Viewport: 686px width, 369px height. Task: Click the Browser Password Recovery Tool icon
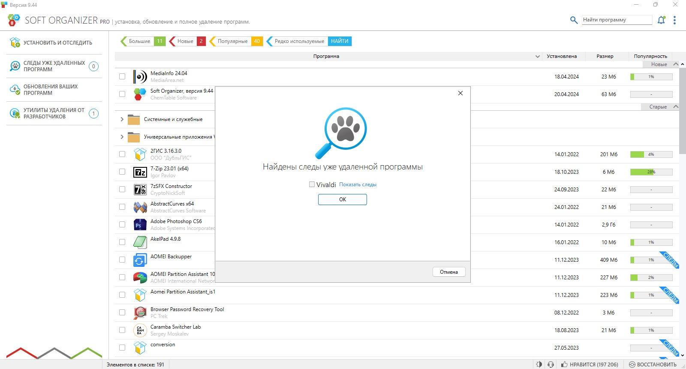click(x=140, y=313)
